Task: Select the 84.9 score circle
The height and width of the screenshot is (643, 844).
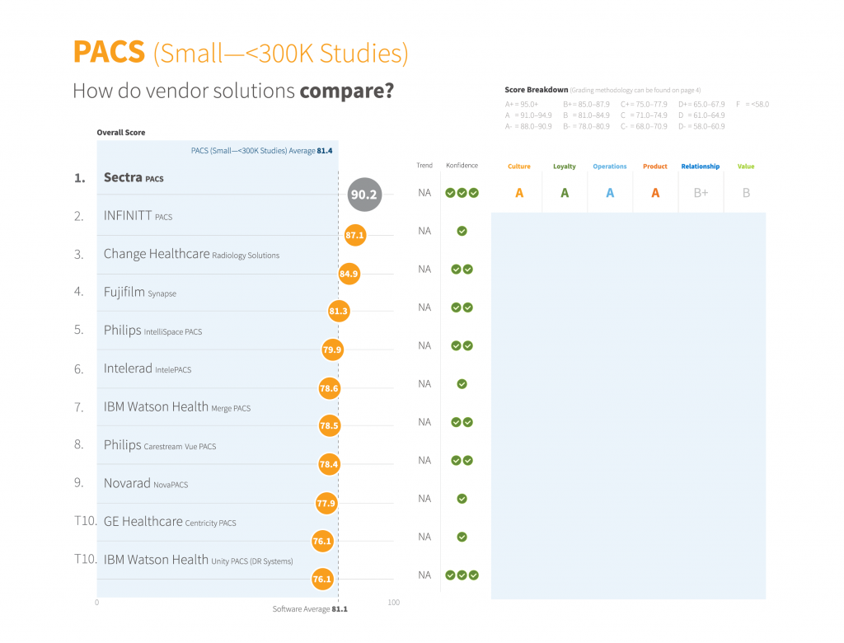Action: pos(349,274)
